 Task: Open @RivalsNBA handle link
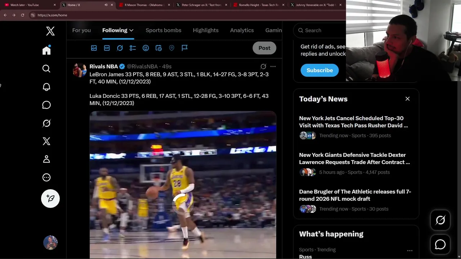point(142,67)
